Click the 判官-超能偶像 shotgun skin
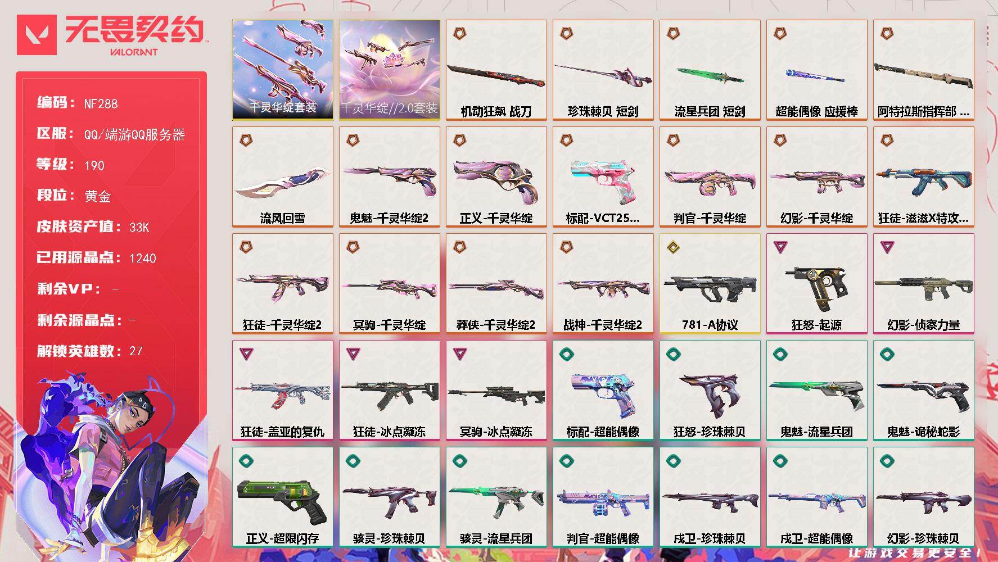This screenshot has width=998, height=562. coord(603,497)
